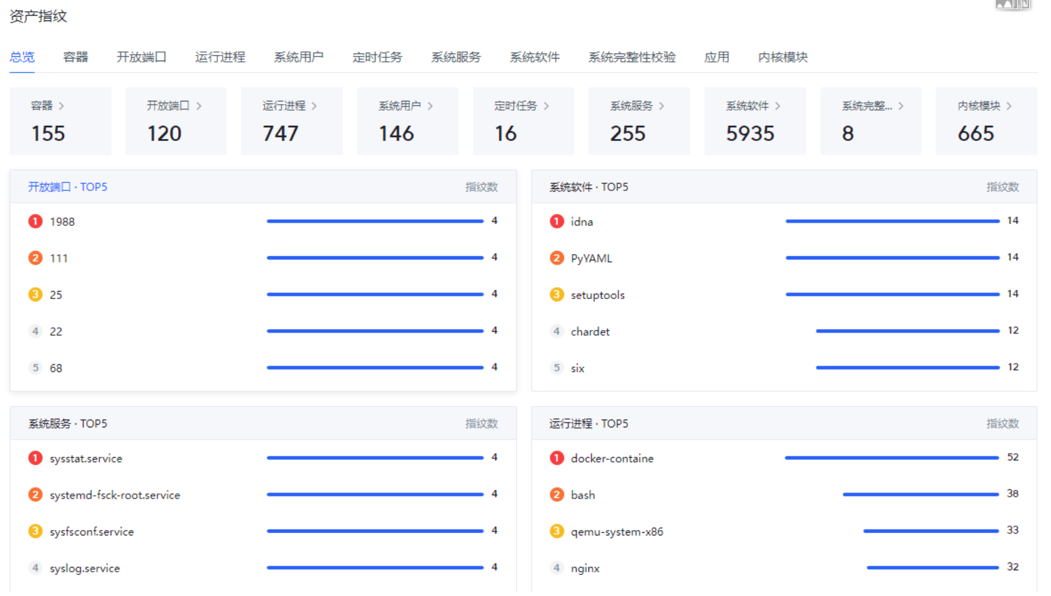Click the red rank 1 badge beside docker-containe
Image resolution: width=1051 pixels, height=596 pixels.
557,458
